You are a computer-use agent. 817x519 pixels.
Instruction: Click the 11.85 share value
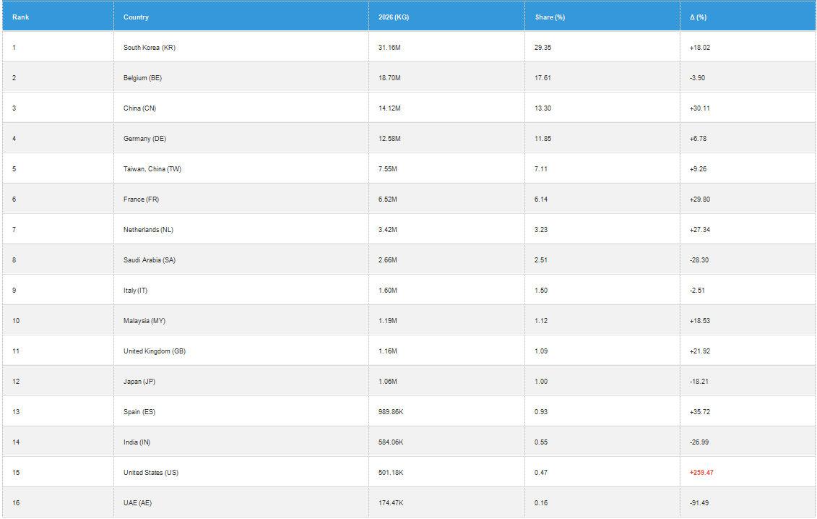543,138
